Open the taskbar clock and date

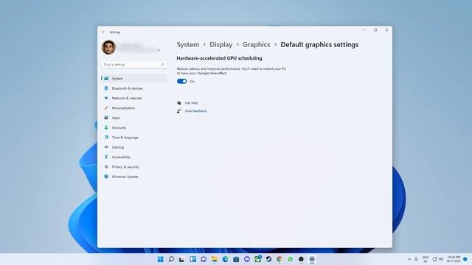(454, 259)
